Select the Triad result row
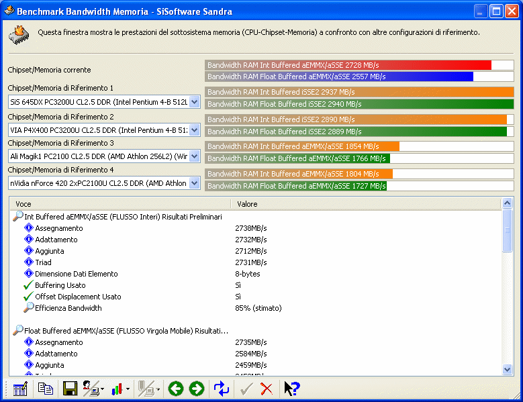Image resolution: width=523 pixels, height=402 pixels. coord(44,262)
